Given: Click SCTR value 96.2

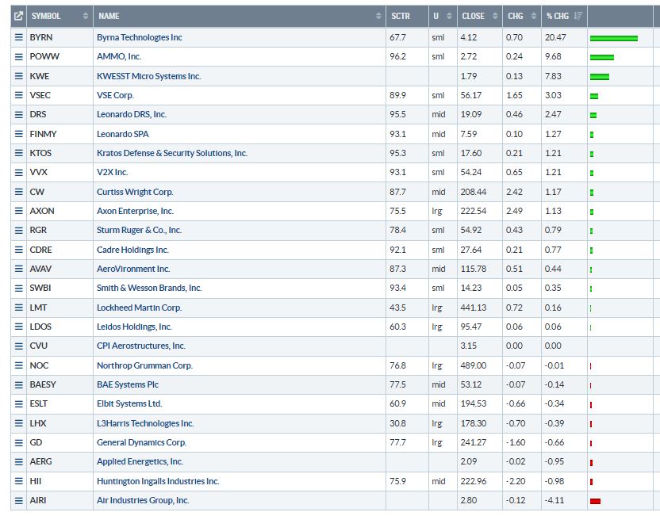Looking at the screenshot, I should [397, 57].
